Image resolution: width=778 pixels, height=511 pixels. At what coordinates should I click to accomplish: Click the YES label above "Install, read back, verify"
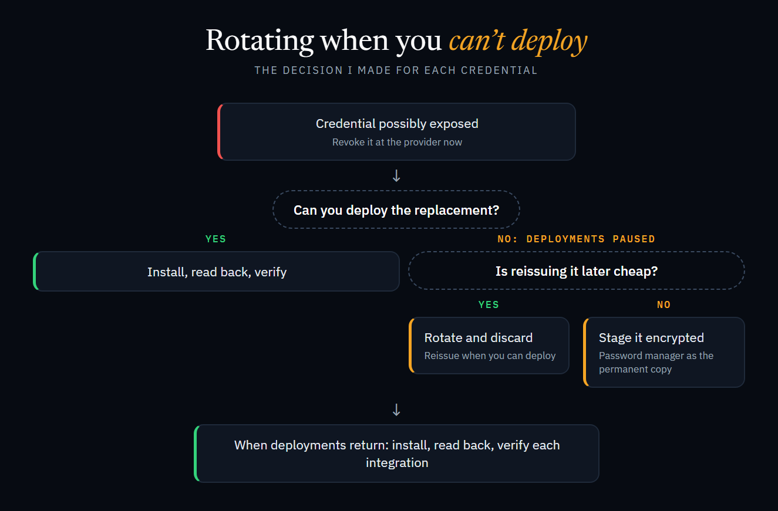coord(215,239)
